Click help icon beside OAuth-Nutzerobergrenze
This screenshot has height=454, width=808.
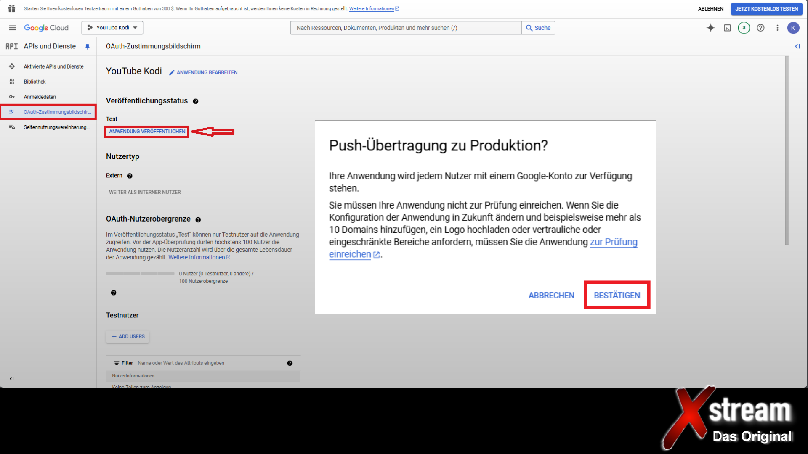tap(198, 219)
